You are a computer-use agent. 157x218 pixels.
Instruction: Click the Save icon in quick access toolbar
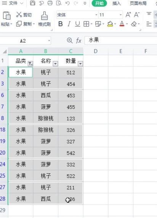32,3
